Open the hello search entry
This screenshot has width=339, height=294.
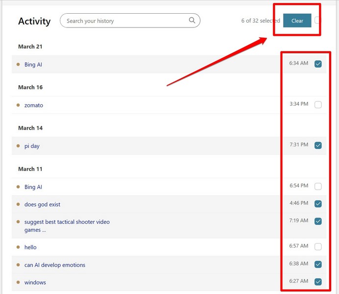(x=30, y=247)
